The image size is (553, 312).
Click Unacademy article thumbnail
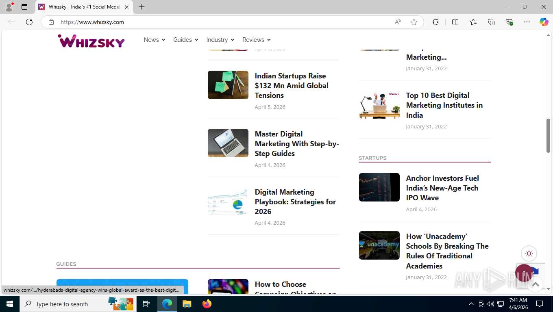[379, 245]
